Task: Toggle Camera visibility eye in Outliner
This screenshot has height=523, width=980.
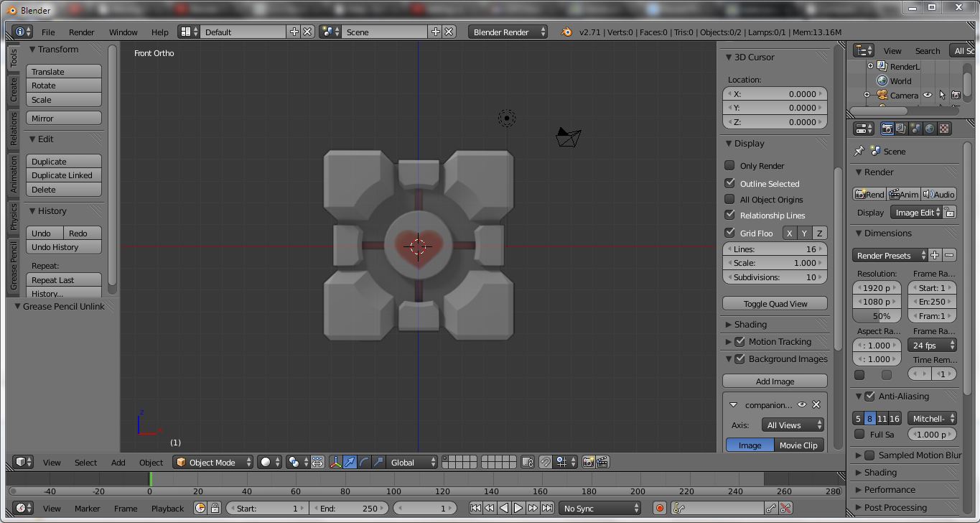Action: [928, 95]
